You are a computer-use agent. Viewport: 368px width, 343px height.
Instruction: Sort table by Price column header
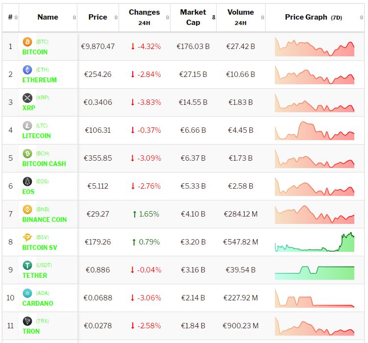[x=98, y=17]
